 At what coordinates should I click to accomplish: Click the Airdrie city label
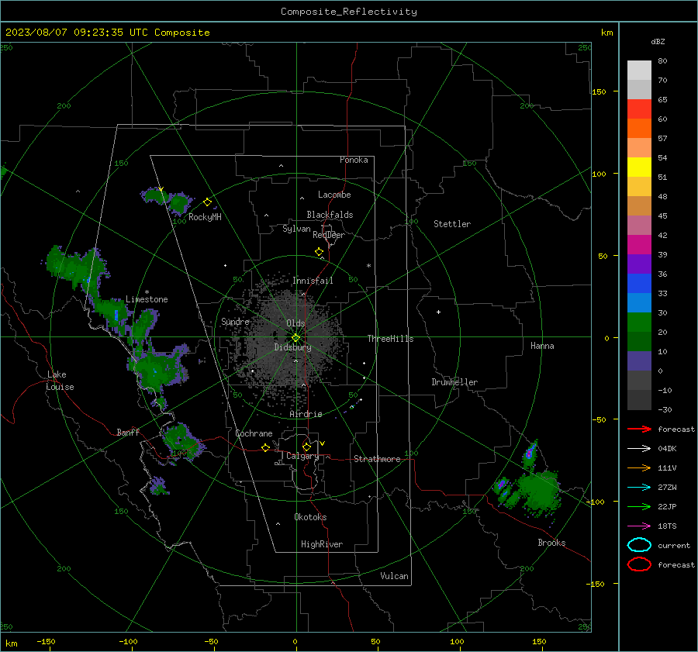coord(306,414)
